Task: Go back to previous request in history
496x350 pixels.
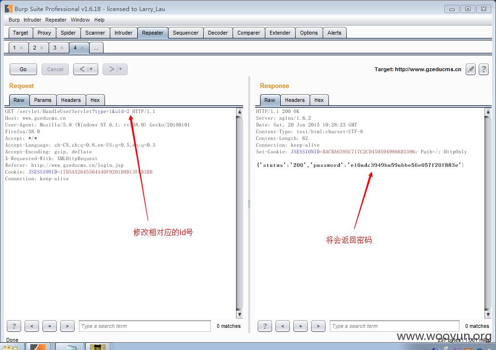Action: (82, 69)
